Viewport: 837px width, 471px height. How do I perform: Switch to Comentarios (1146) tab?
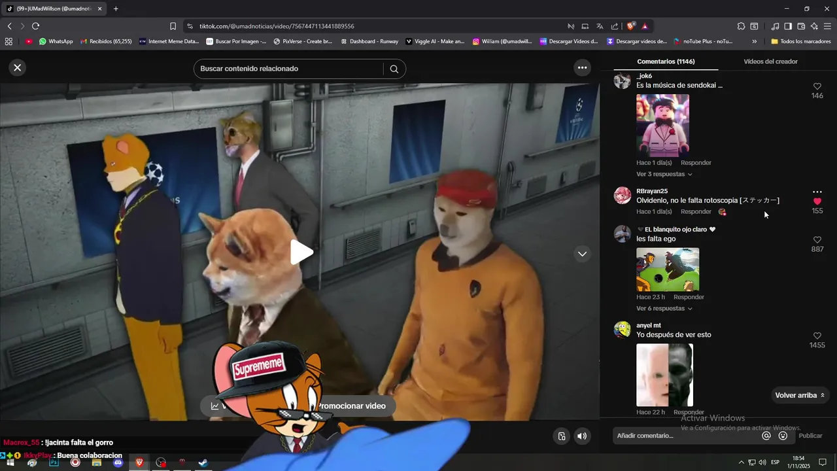click(x=666, y=61)
